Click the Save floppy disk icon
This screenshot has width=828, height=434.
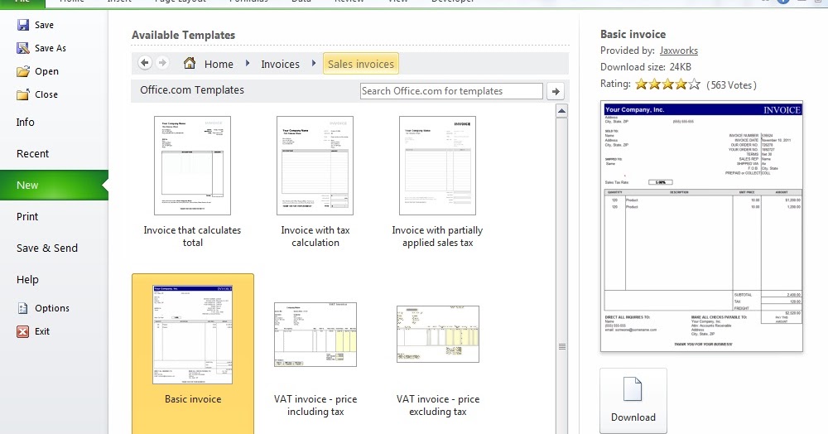pos(22,25)
